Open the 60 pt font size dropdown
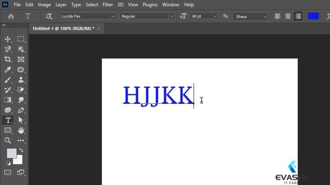 click(x=215, y=16)
